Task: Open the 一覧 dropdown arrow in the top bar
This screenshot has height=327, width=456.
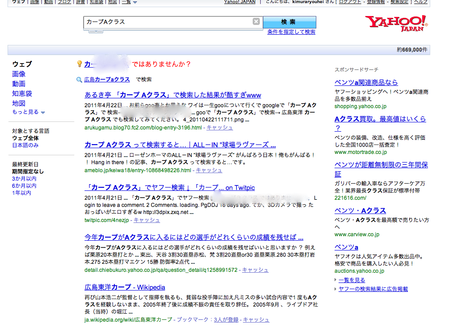Action: tap(135, 2)
